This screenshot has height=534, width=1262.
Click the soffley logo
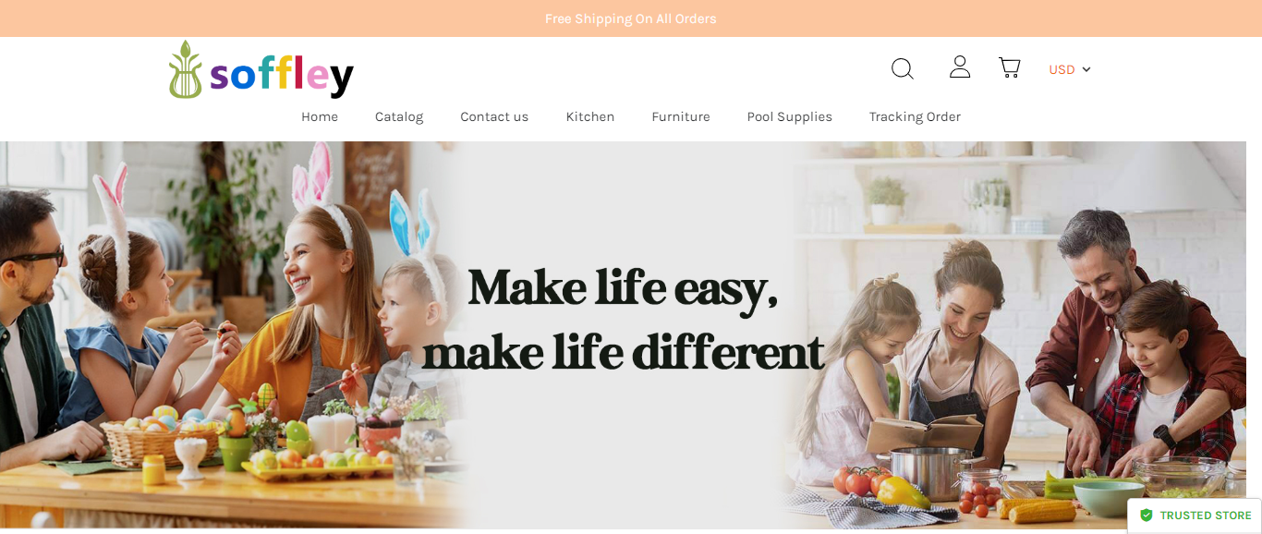tap(261, 70)
